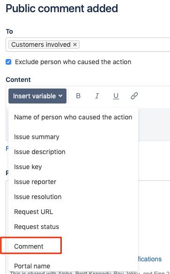Choose the Issue summary variable
The image size is (170, 274).
73,137
